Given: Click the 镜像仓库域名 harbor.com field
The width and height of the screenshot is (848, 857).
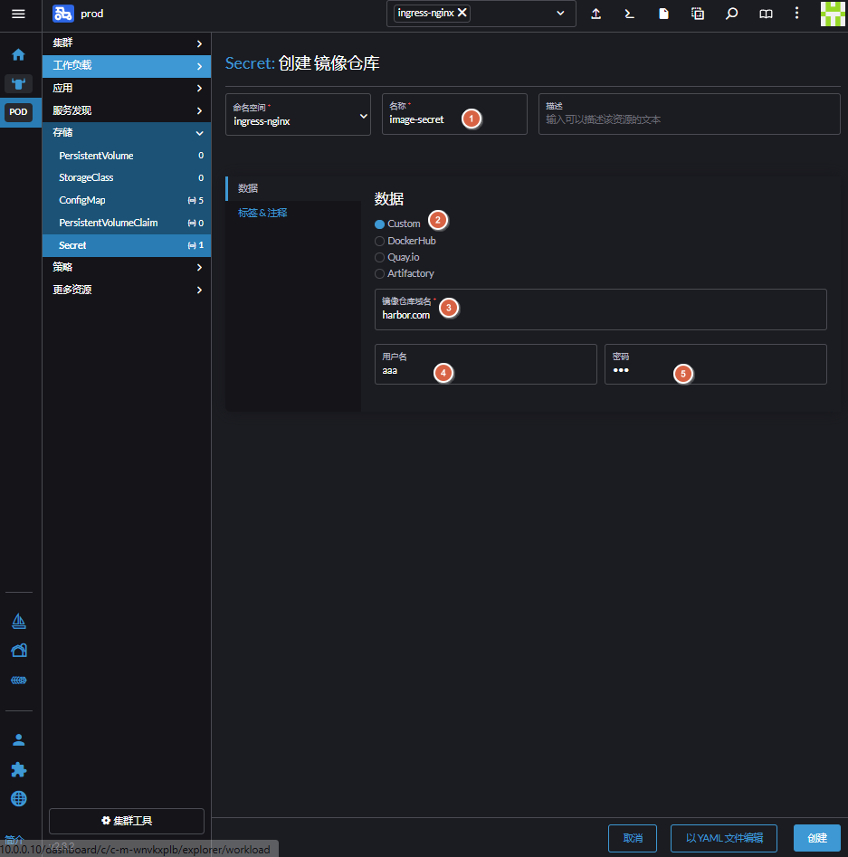Looking at the screenshot, I should coord(600,309).
